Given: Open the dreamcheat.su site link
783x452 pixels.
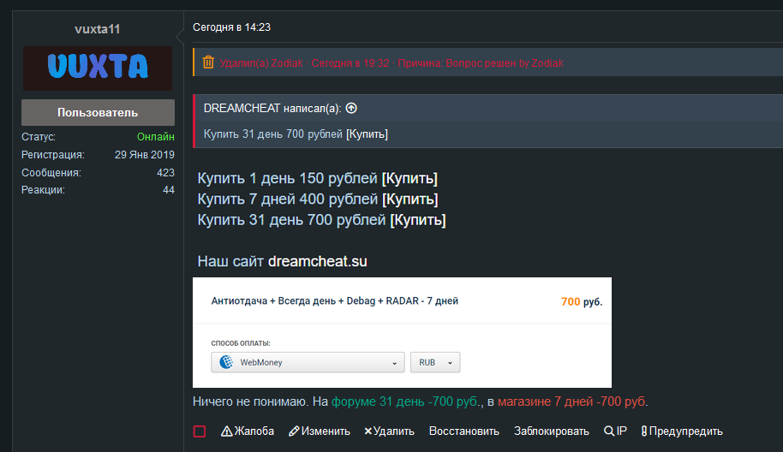Looking at the screenshot, I should pyautogui.click(x=317, y=261).
